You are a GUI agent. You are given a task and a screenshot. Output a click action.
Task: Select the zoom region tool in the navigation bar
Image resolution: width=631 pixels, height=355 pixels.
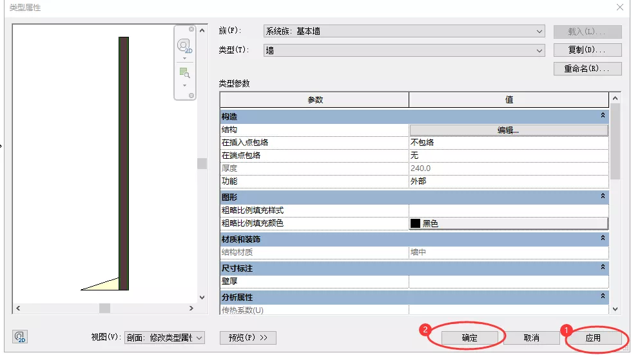click(x=184, y=72)
